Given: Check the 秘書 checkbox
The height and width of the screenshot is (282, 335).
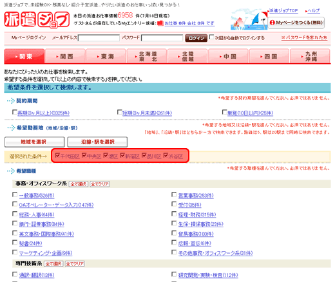Looking at the screenshot, I should click(x=15, y=242).
